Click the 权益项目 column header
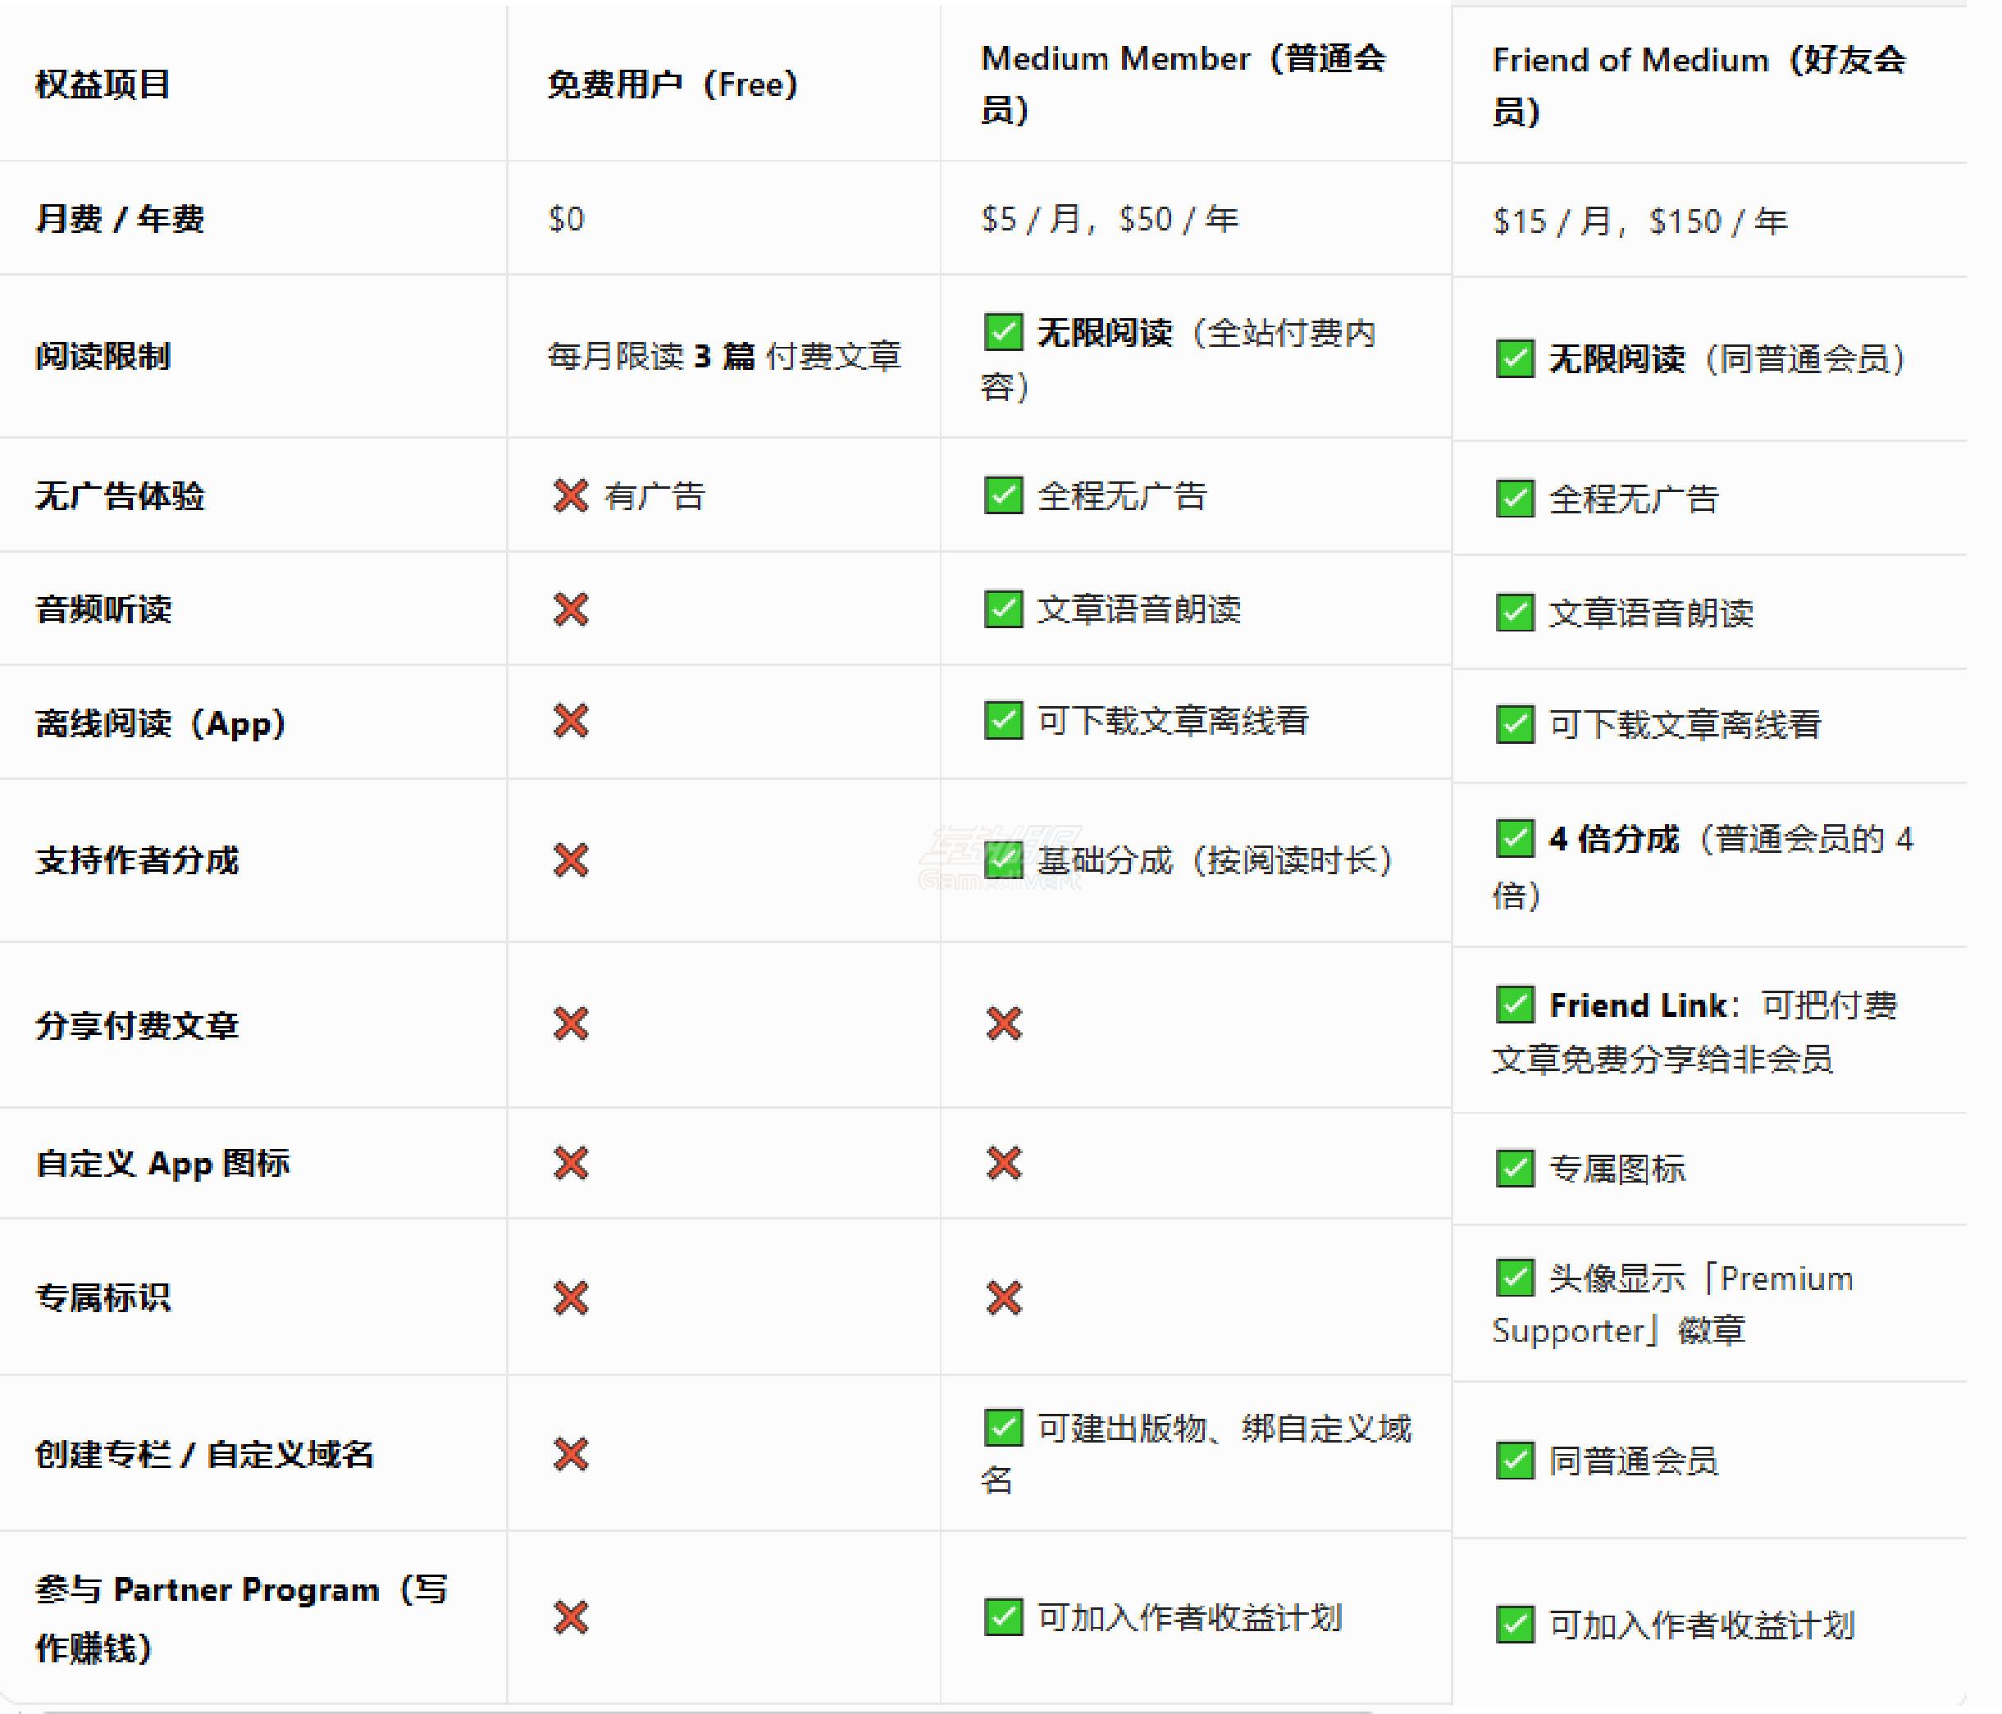The image size is (2002, 1714). [103, 84]
